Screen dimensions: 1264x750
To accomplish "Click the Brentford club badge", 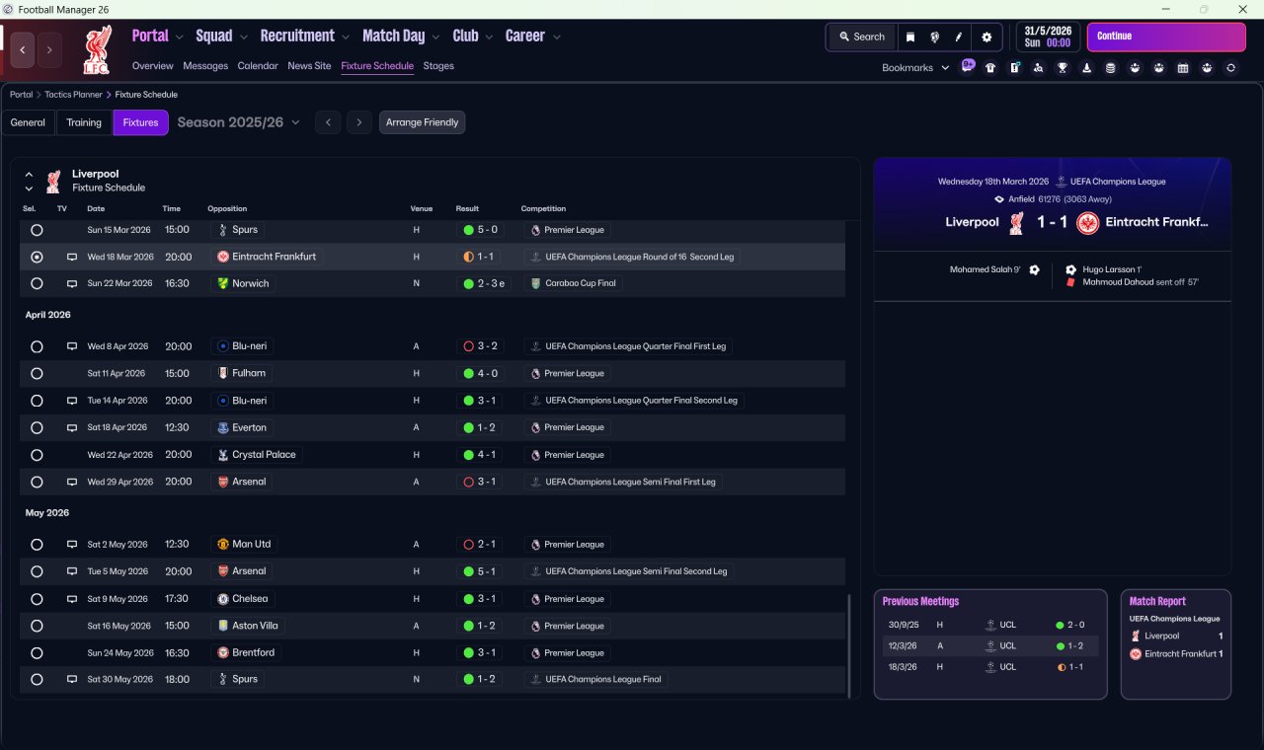I will pos(223,653).
